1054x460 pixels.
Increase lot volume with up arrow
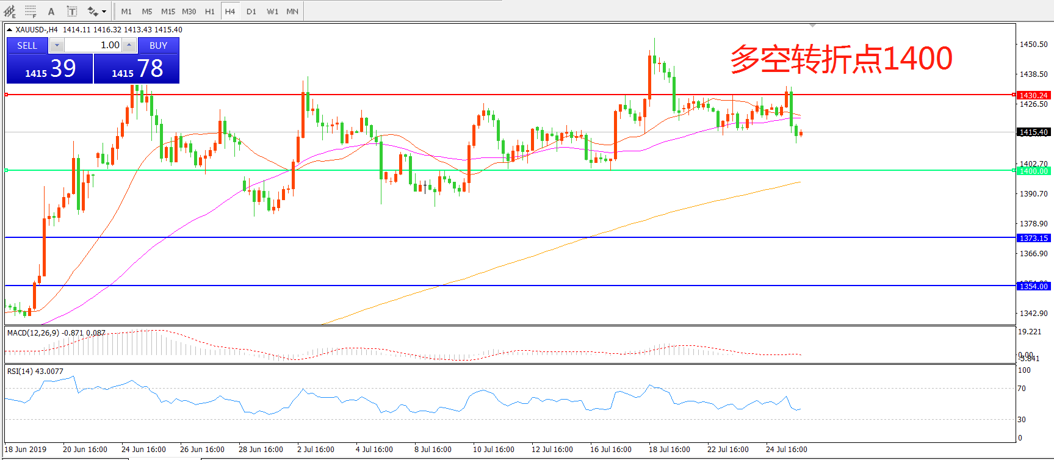click(129, 45)
